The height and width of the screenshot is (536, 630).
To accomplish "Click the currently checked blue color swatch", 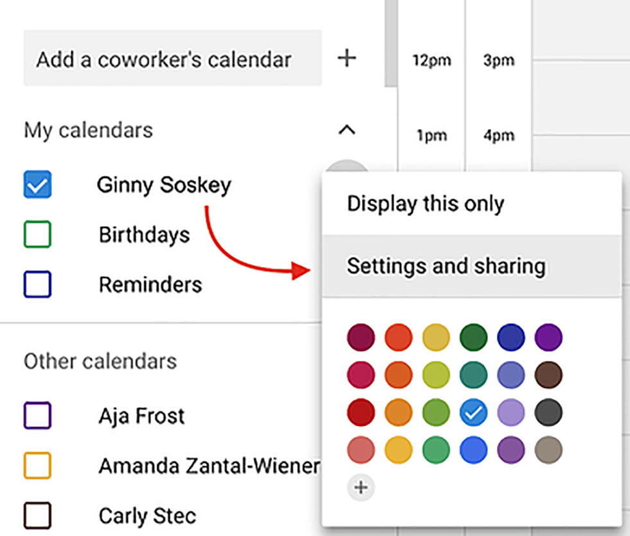I will coord(474,413).
